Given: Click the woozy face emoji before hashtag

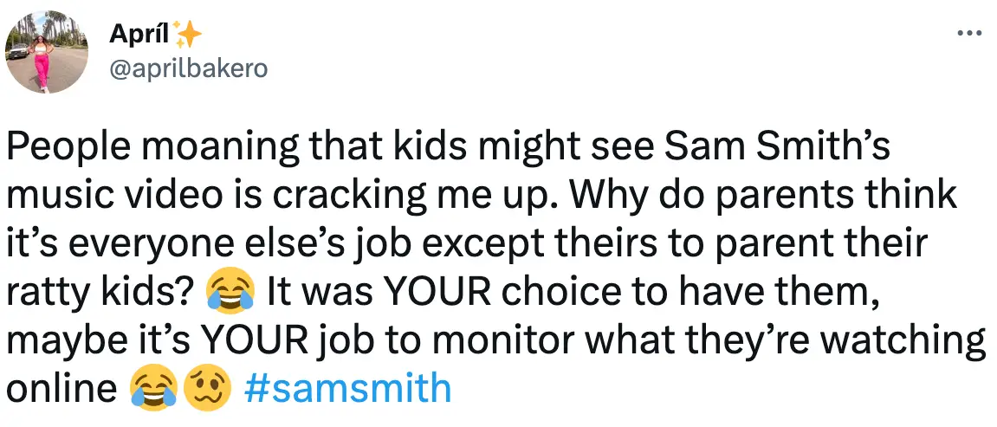Looking at the screenshot, I should click(205, 389).
